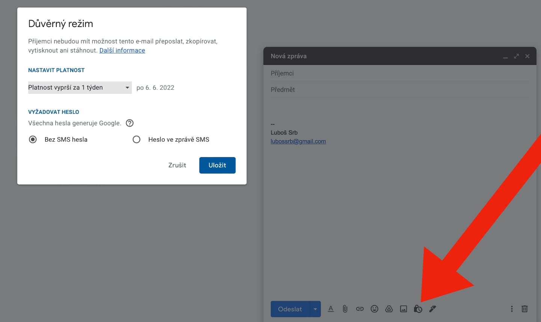Click the NASTAVIT PLATNOST section heading
This screenshot has height=322, width=541.
(56, 70)
